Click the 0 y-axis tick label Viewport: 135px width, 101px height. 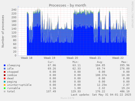15,56
